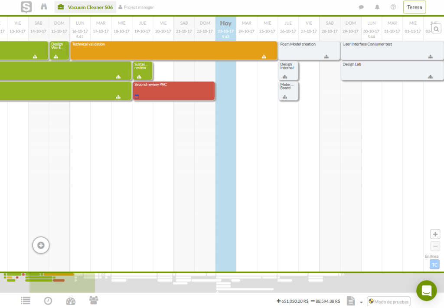
Task: Open the binoculars search icon
Action: (44, 7)
